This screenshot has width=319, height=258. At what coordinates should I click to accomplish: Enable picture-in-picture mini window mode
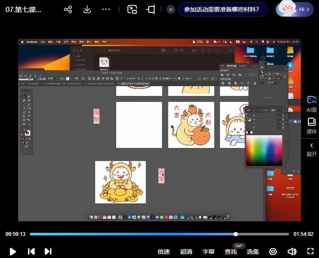(132, 9)
